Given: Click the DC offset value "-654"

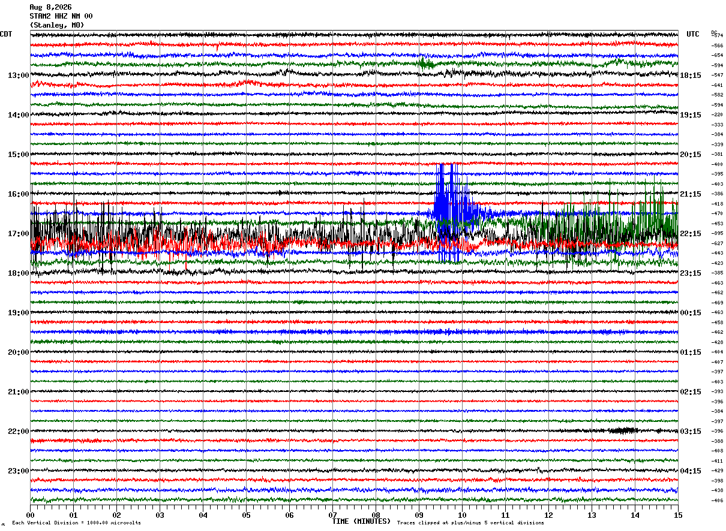Looking at the screenshot, I should point(717,55).
